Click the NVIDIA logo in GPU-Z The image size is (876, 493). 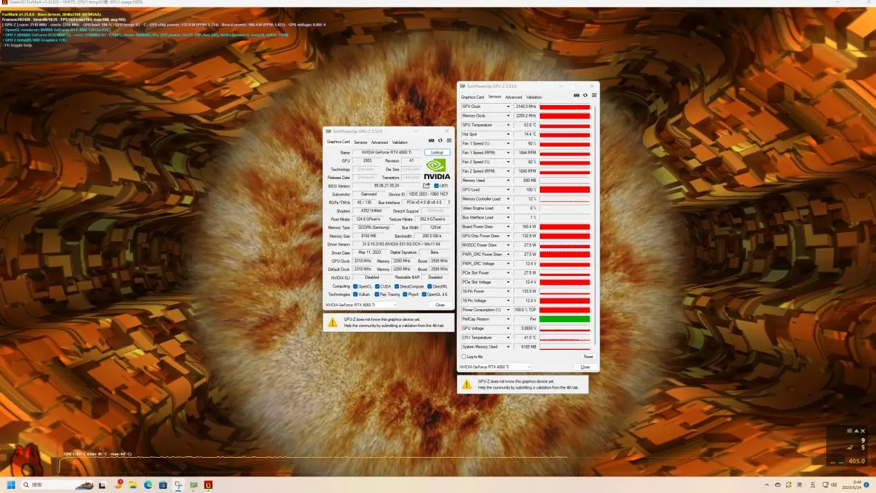tap(437, 169)
